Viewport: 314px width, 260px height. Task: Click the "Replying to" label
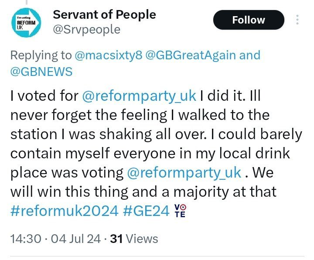coord(41,55)
